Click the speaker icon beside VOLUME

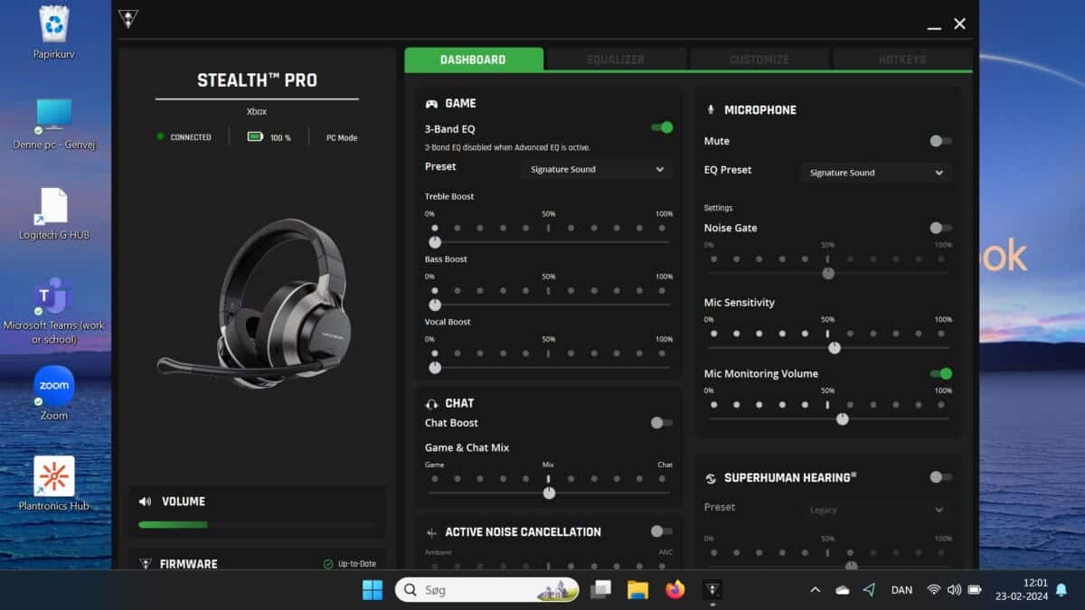click(145, 502)
